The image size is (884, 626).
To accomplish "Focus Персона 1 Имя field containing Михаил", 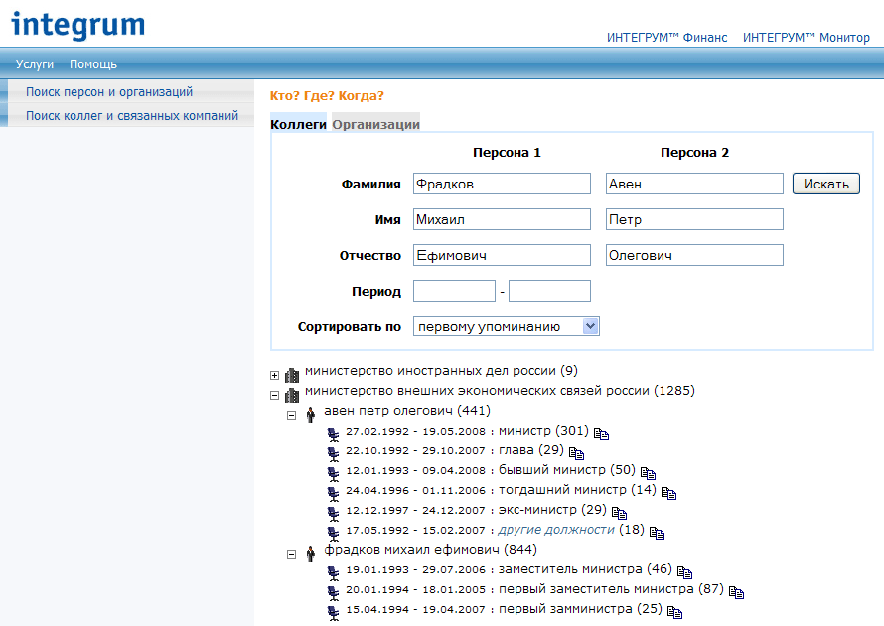I will pos(502,219).
